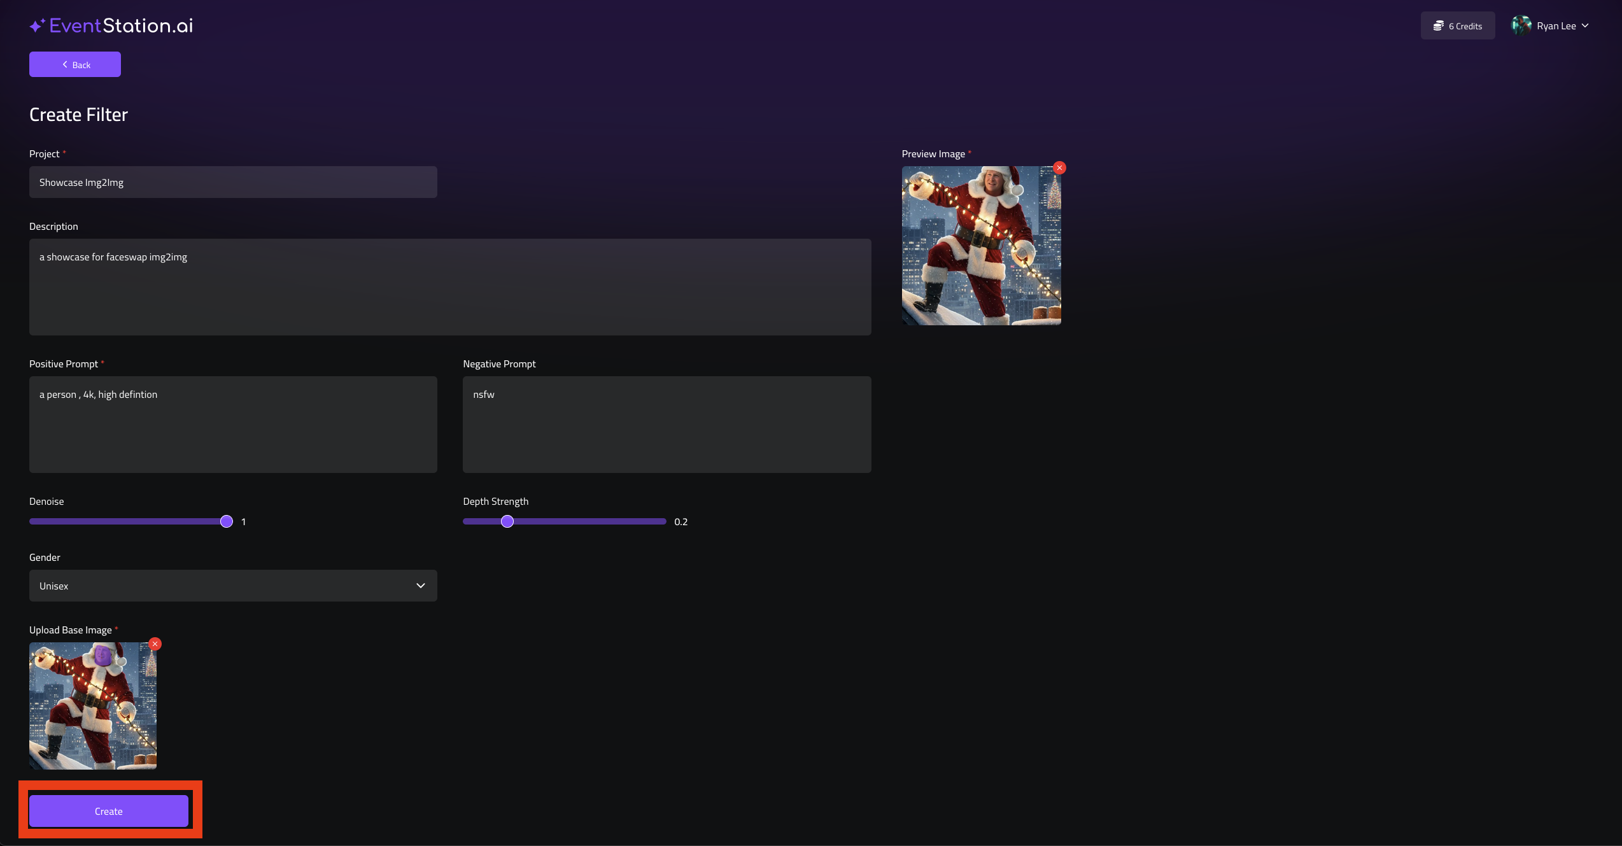Image resolution: width=1622 pixels, height=846 pixels.
Task: Click the back arrow chevron icon
Action: pyautogui.click(x=65, y=64)
